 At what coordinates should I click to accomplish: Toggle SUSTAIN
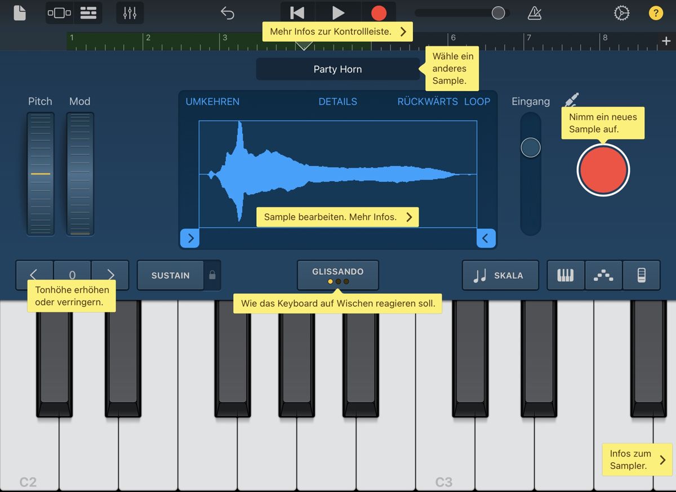170,275
